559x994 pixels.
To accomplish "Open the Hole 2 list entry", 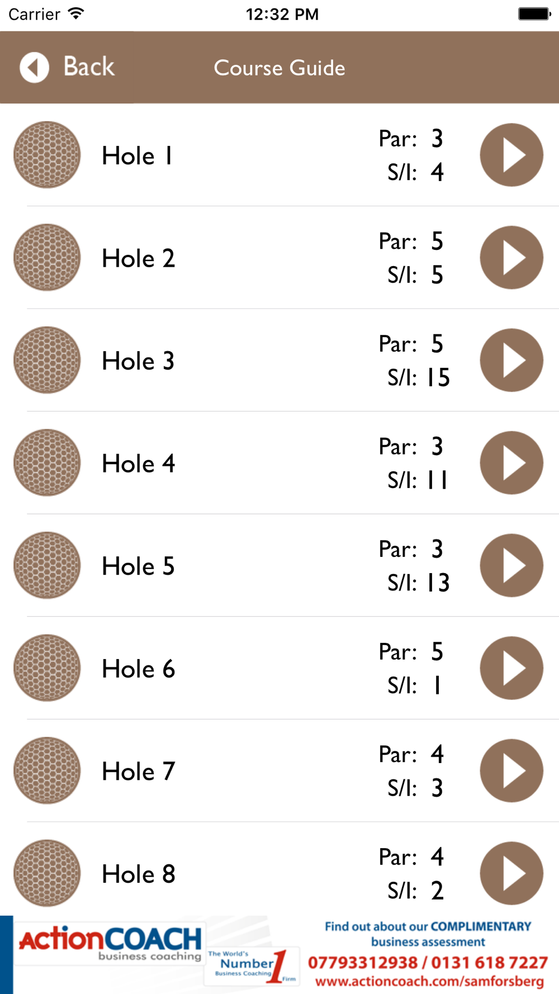I will click(138, 258).
